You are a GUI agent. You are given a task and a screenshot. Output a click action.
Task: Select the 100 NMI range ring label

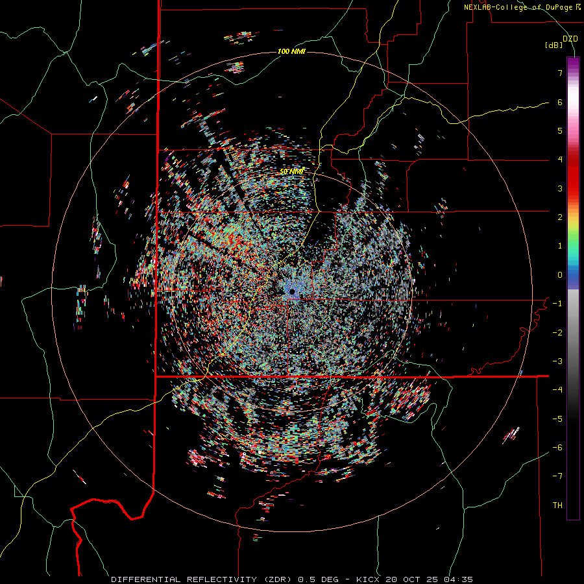(x=291, y=51)
